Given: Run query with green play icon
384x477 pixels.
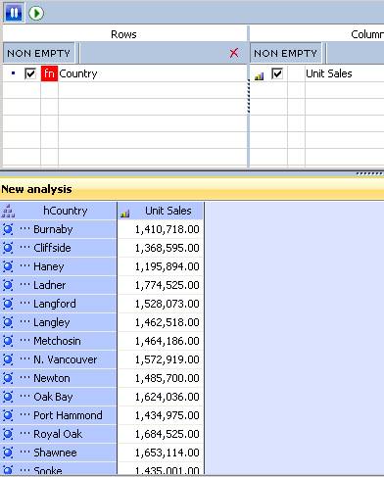Looking at the screenshot, I should 36,13.
